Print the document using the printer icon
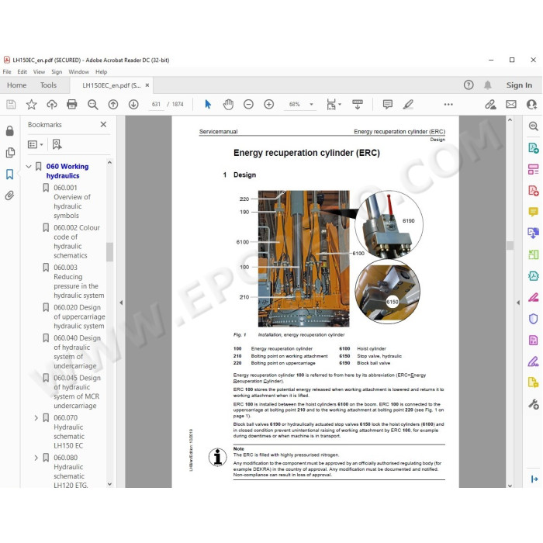Image resolution: width=543 pixels, height=543 pixels. pyautogui.click(x=71, y=104)
